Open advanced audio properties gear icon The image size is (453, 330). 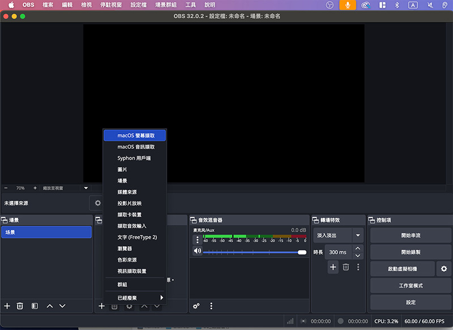196,306
